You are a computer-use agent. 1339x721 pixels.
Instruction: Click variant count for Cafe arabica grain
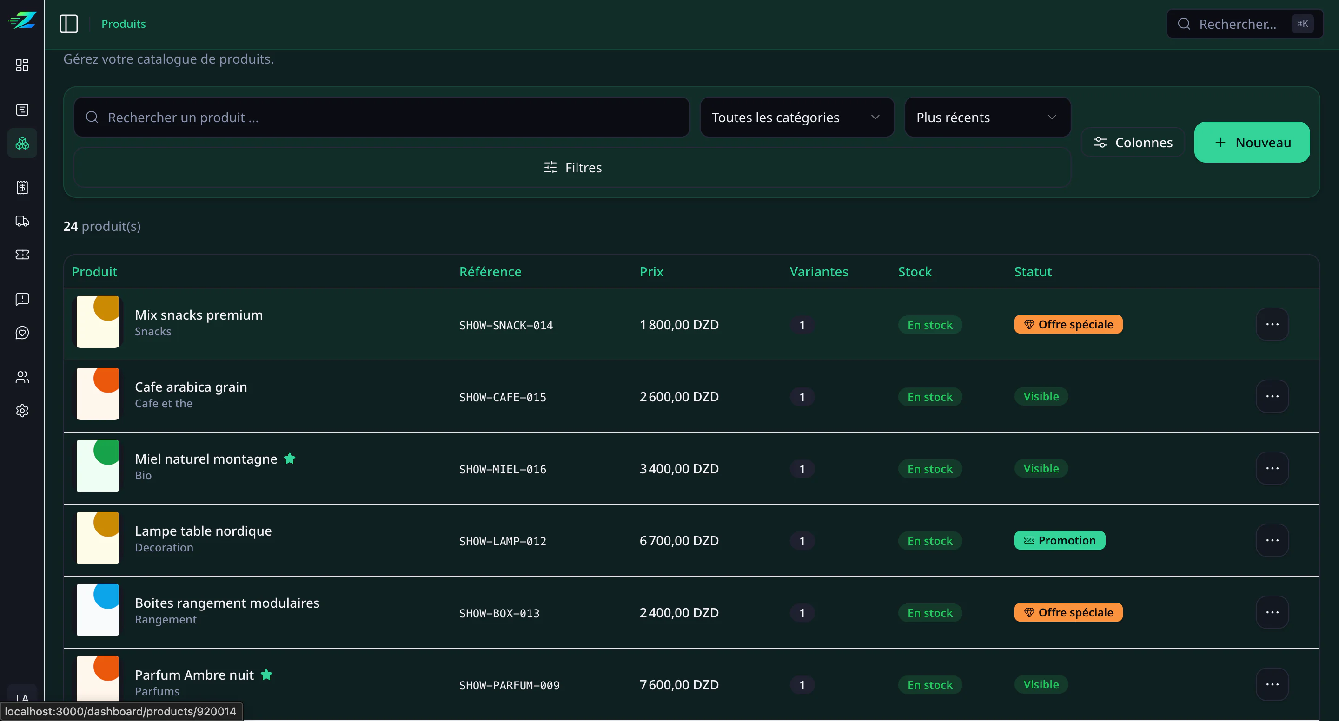[802, 397]
